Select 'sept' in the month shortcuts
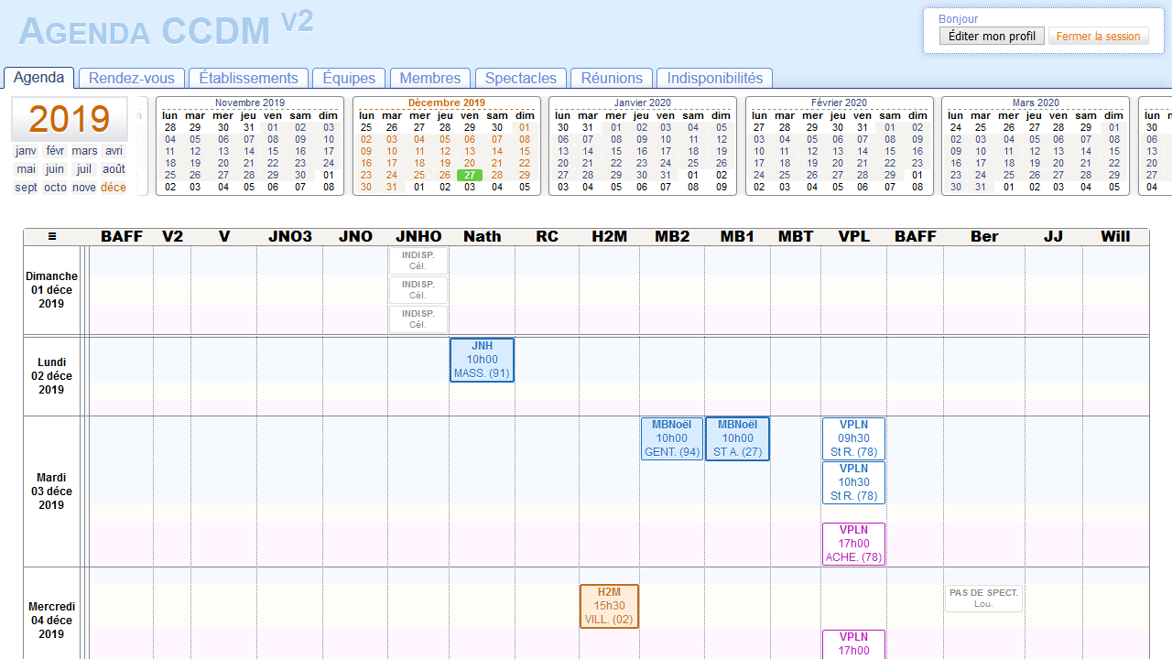 [26, 188]
